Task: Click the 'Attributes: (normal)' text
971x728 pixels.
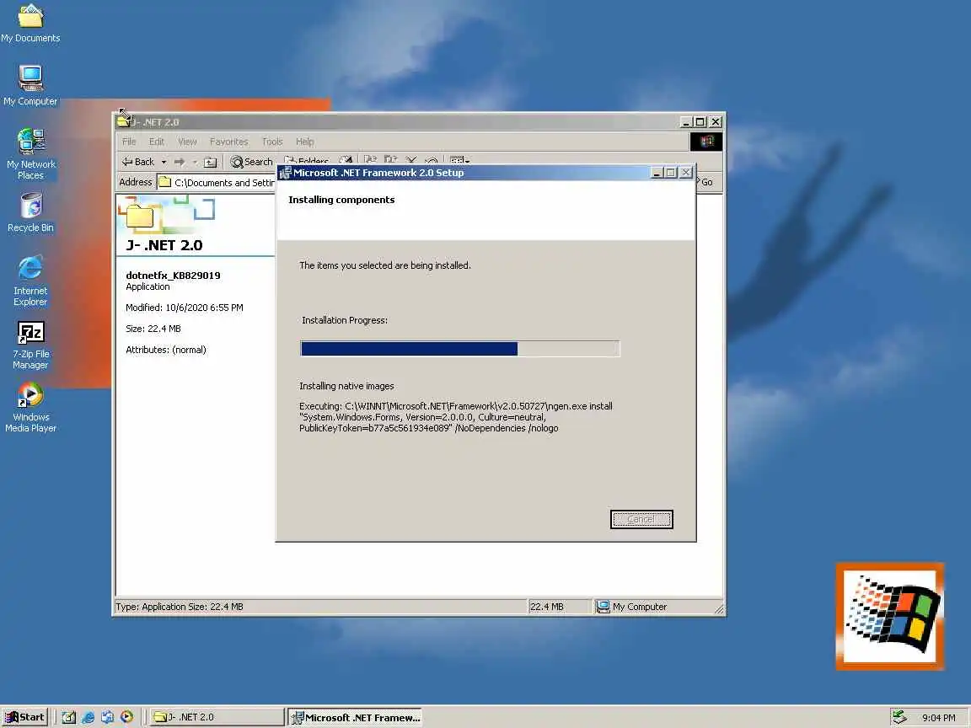Action: tap(165, 350)
